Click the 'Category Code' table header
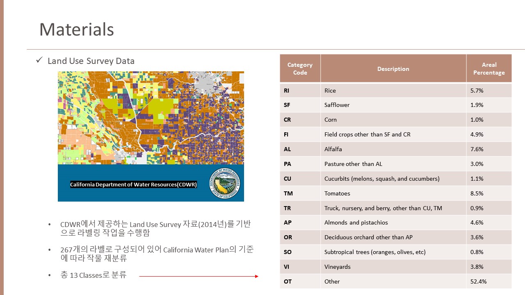 (x=300, y=69)
